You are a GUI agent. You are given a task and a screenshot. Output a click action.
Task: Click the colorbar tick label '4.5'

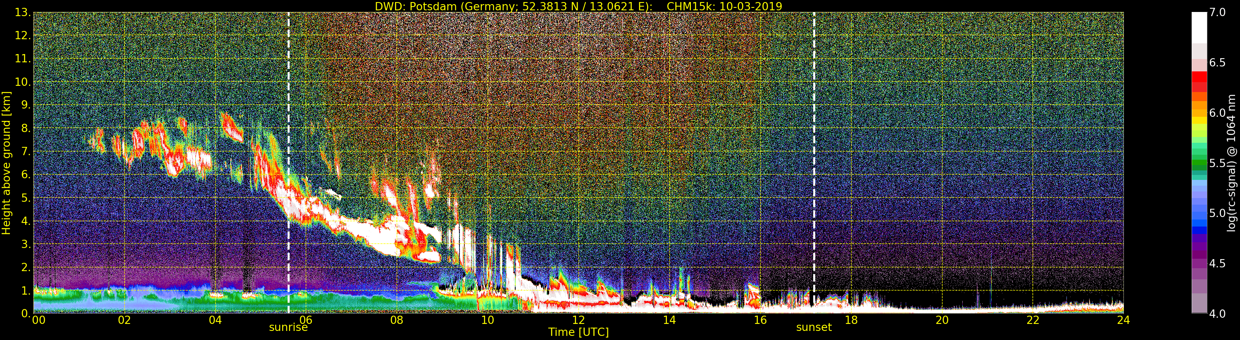coord(1217,264)
